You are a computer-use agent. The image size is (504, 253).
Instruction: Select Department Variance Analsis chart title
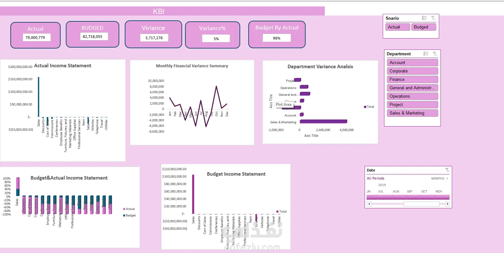pyautogui.click(x=320, y=67)
